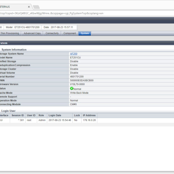Select the Operation Mode Normal value

tap(74, 101)
